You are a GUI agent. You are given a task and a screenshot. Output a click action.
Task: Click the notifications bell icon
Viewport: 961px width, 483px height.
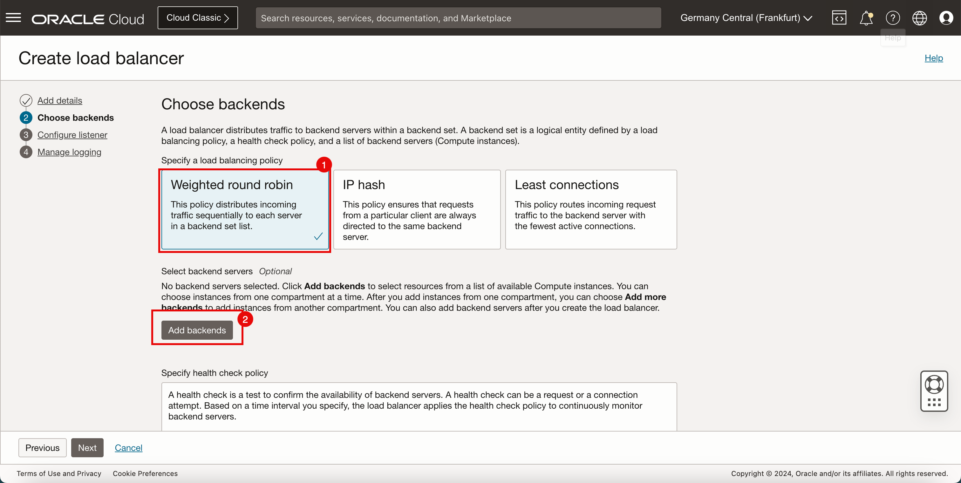(867, 18)
